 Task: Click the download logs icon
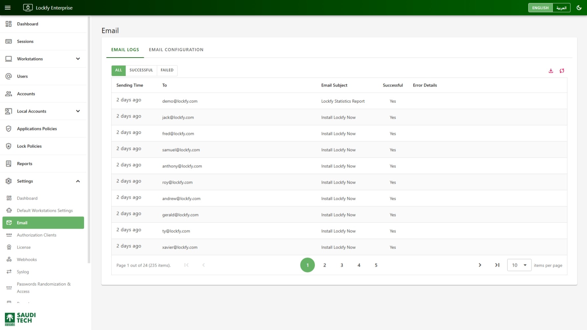(551, 71)
